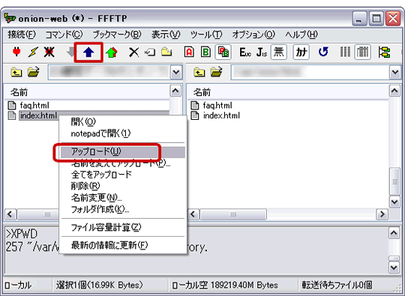The image size is (405, 296).
Task: Choose 開く(O) in context menu
Action: click(x=123, y=121)
